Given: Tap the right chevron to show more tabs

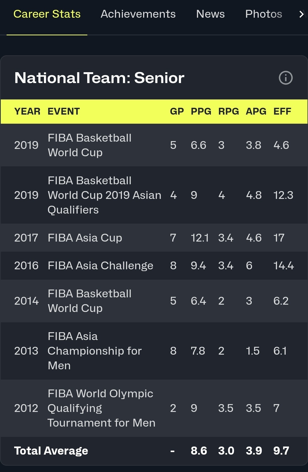Looking at the screenshot, I should coord(301,14).
